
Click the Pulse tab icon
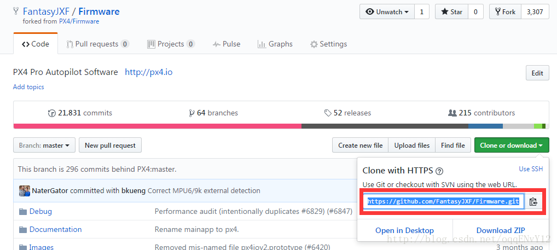coord(216,44)
